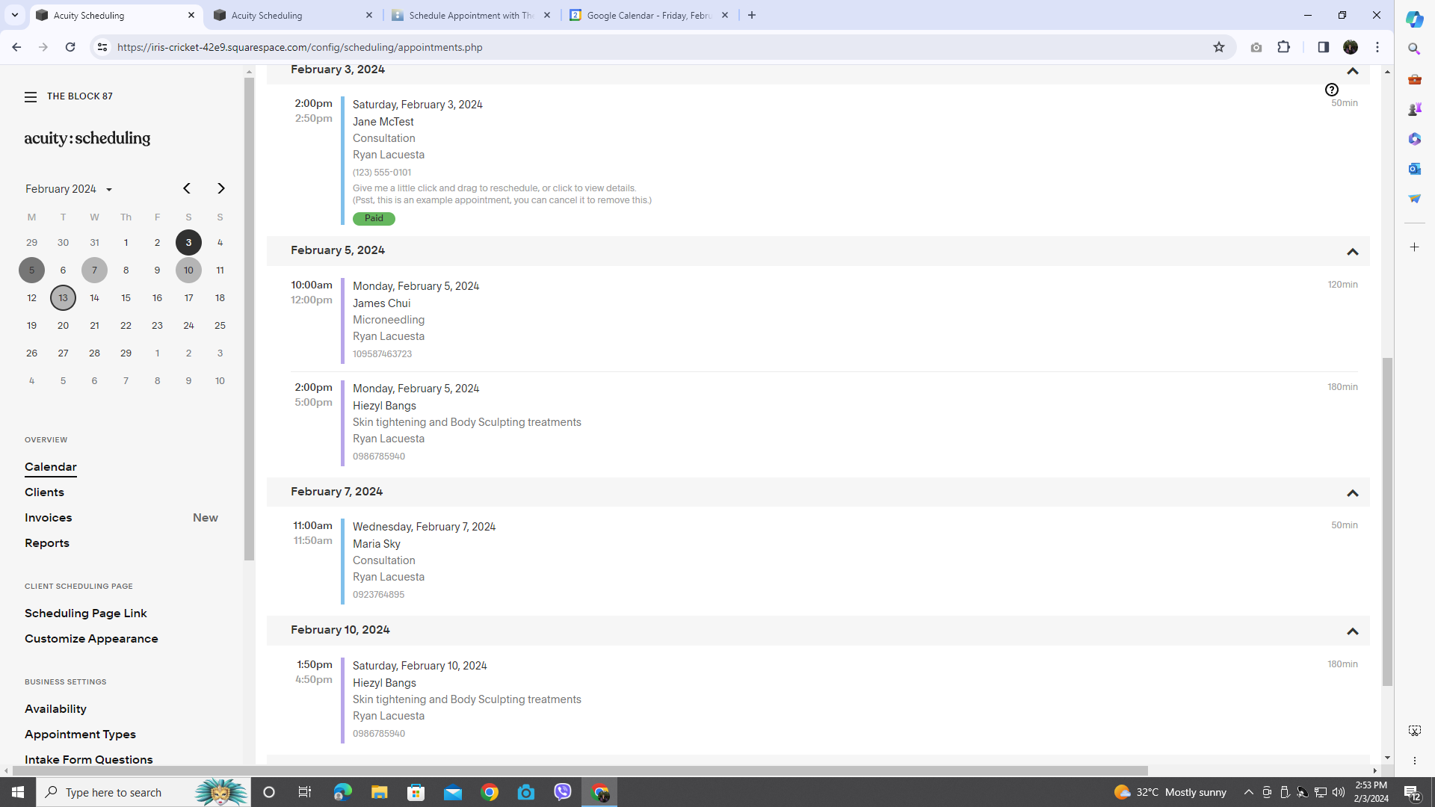
Task: Open the Maria Sky consultation appointment
Action: click(x=377, y=544)
